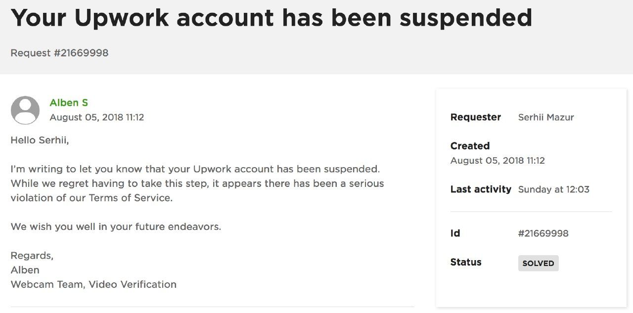The height and width of the screenshot is (313, 633).
Task: Click the Terms of Service text in the message
Action: click(130, 198)
